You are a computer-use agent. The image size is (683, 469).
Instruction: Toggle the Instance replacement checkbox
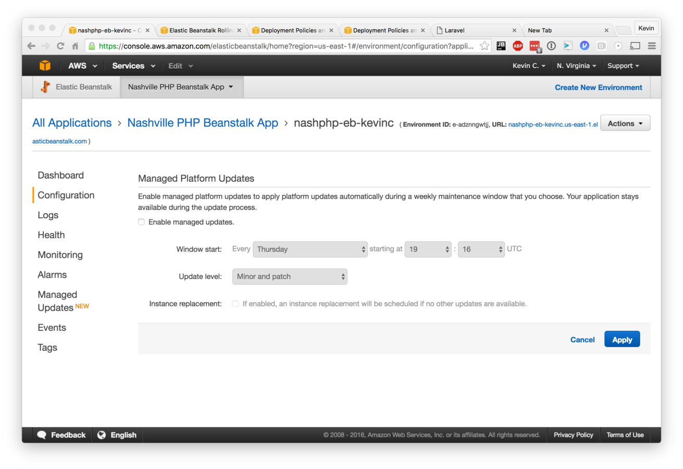pyautogui.click(x=235, y=303)
